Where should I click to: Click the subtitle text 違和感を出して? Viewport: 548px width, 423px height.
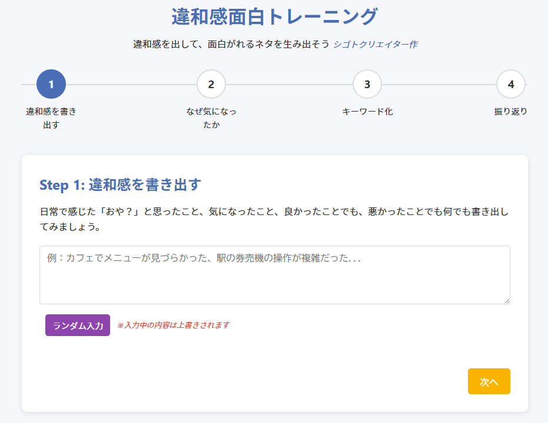231,44
